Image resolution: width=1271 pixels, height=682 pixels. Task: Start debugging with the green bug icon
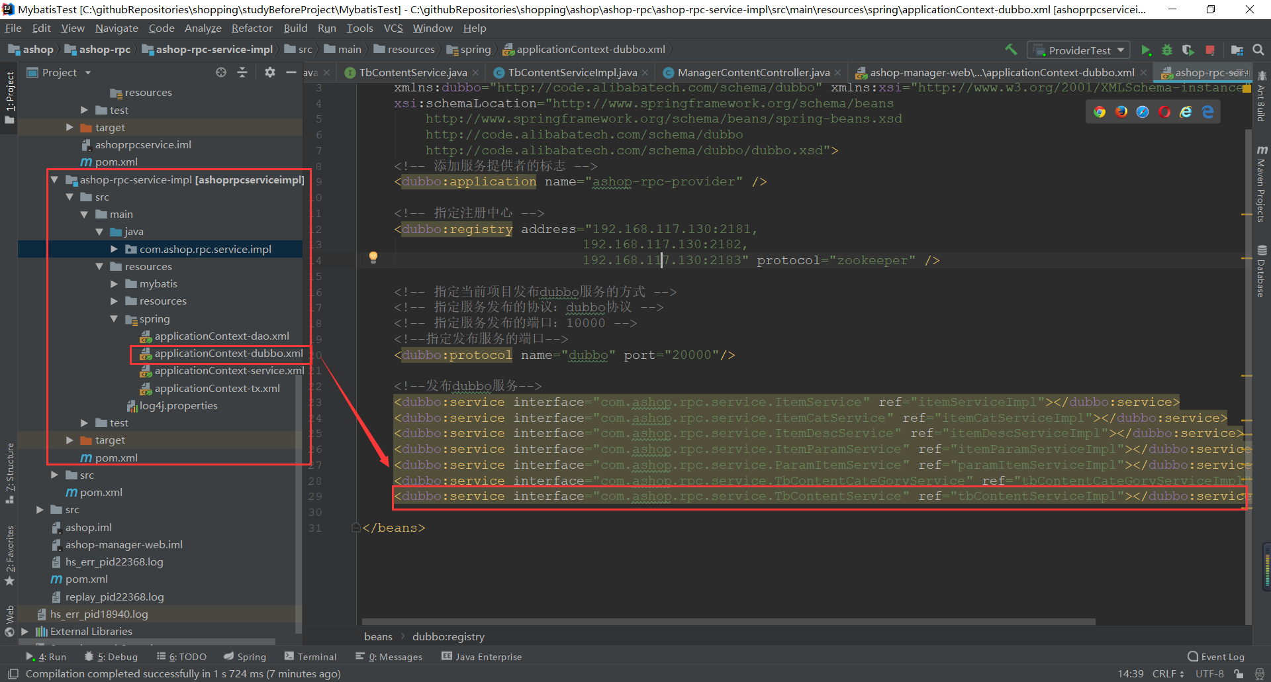pyautogui.click(x=1167, y=50)
